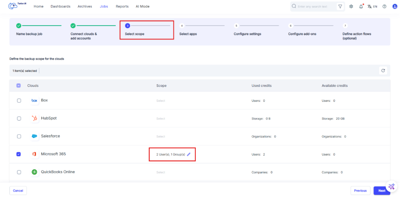Open the help question mark icon

click(384, 6)
